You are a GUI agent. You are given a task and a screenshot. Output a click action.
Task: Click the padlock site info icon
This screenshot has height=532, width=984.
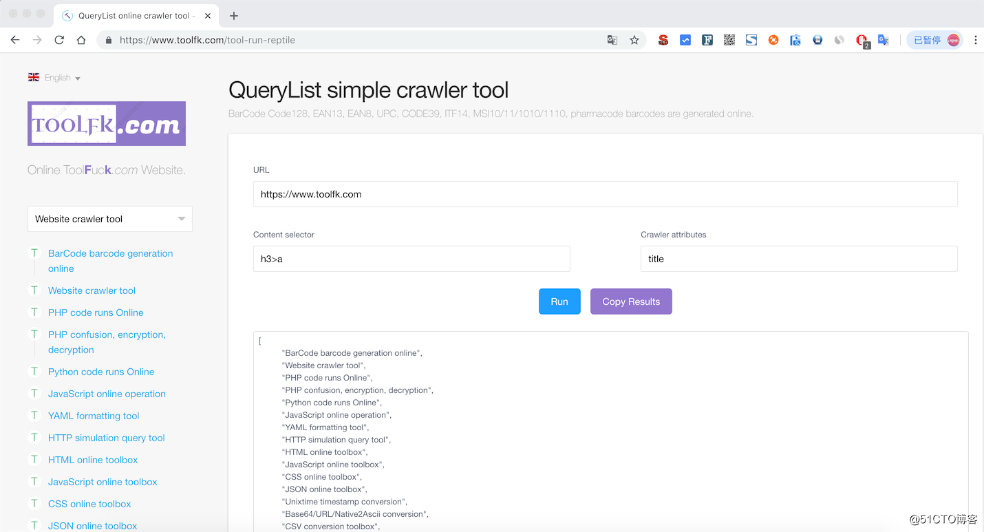tap(108, 40)
